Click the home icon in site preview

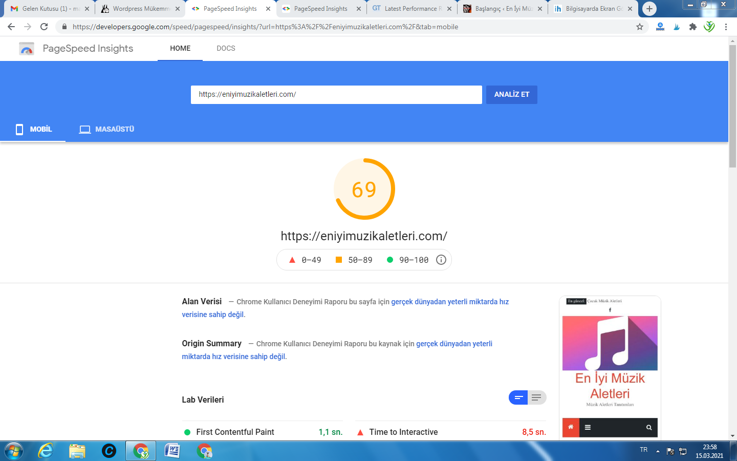click(571, 427)
